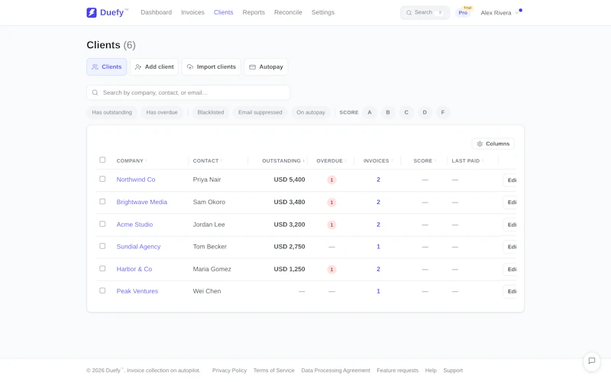Open the Data Processing Agreement link
611x382 pixels.
pyautogui.click(x=335, y=371)
